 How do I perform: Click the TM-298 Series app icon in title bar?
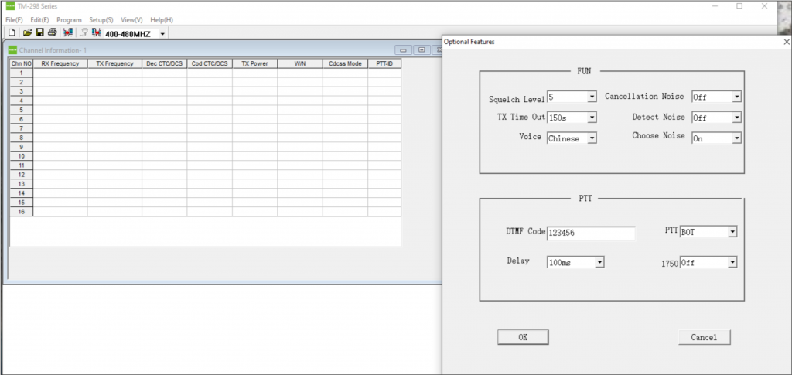pyautogui.click(x=9, y=6)
